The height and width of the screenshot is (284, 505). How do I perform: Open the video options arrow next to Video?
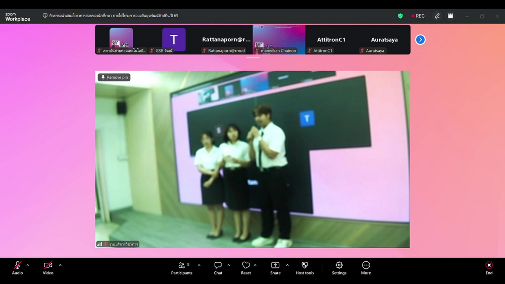tap(60, 265)
